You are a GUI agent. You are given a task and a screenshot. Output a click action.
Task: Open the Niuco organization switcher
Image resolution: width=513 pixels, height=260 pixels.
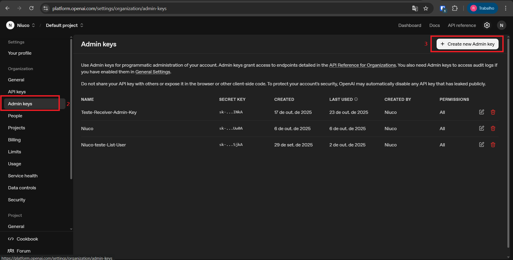[x=21, y=25]
